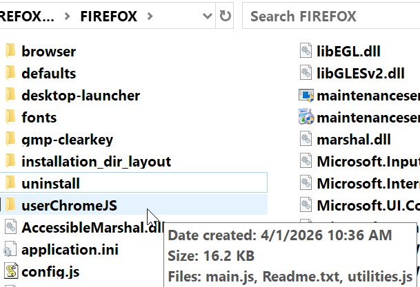Image resolution: width=420 pixels, height=287 pixels.
Task: Select the uninstall folder name
Action: click(x=50, y=183)
